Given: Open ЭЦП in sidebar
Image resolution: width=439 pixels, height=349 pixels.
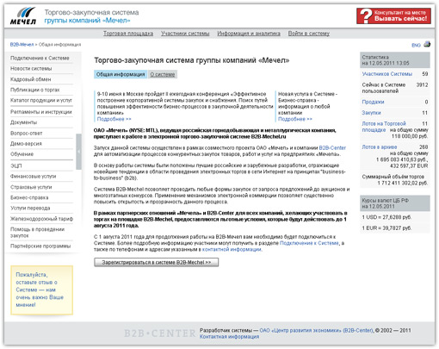Looking at the screenshot, I should [16, 165].
